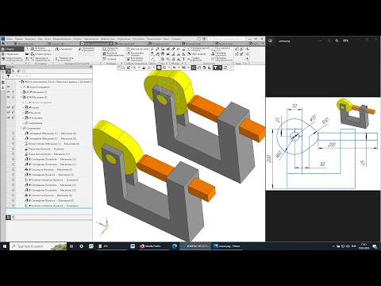Image resolution: width=381 pixels, height=286 pixels.
Task: Click the Проверка коллизий tool
Action: 219,54
